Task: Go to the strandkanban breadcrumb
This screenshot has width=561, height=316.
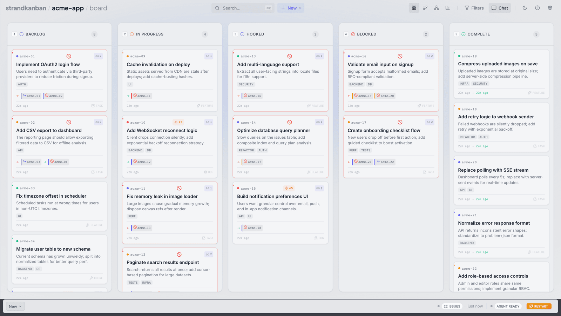Action: (26, 8)
